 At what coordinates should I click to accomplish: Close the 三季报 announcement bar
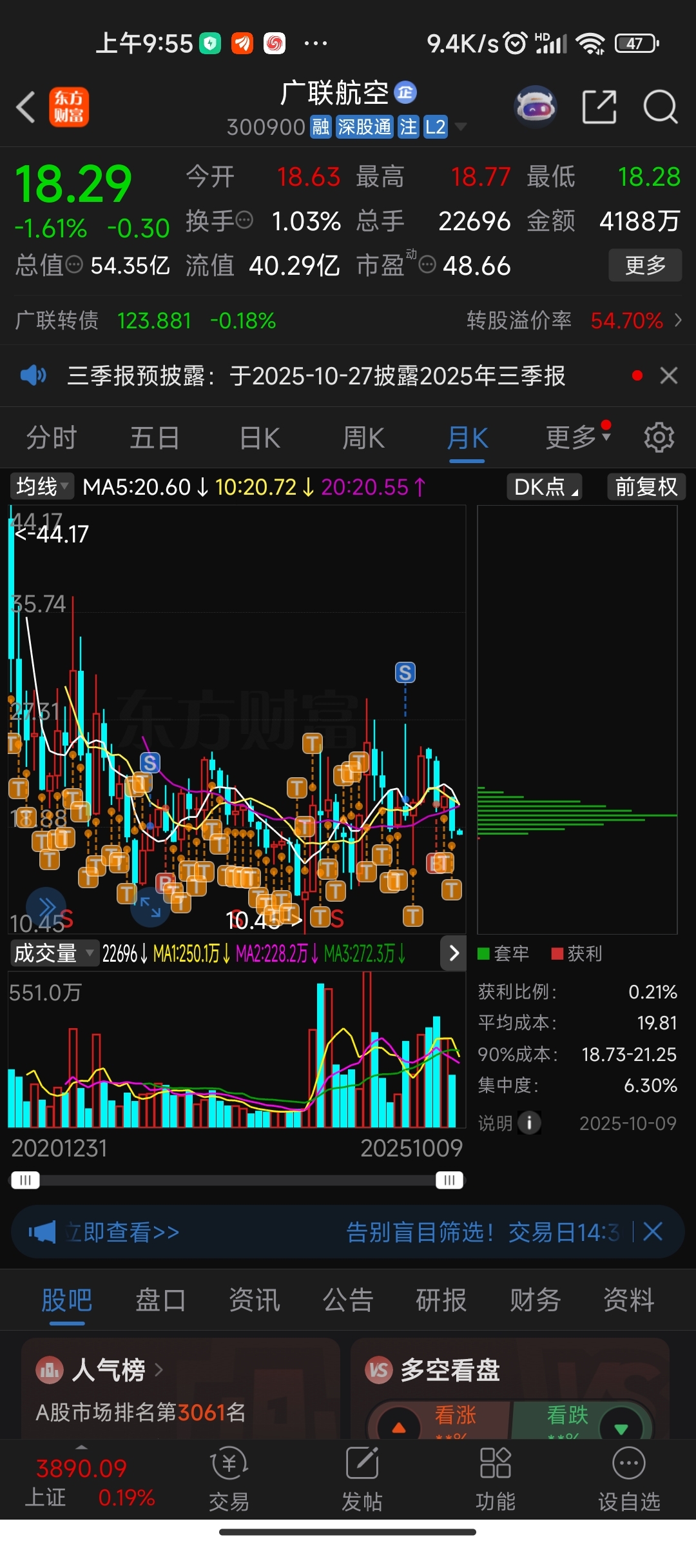[x=669, y=375]
